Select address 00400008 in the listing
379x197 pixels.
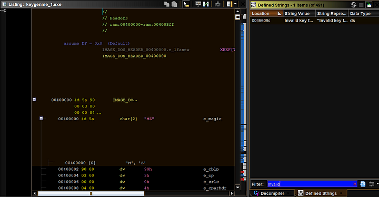point(68,188)
